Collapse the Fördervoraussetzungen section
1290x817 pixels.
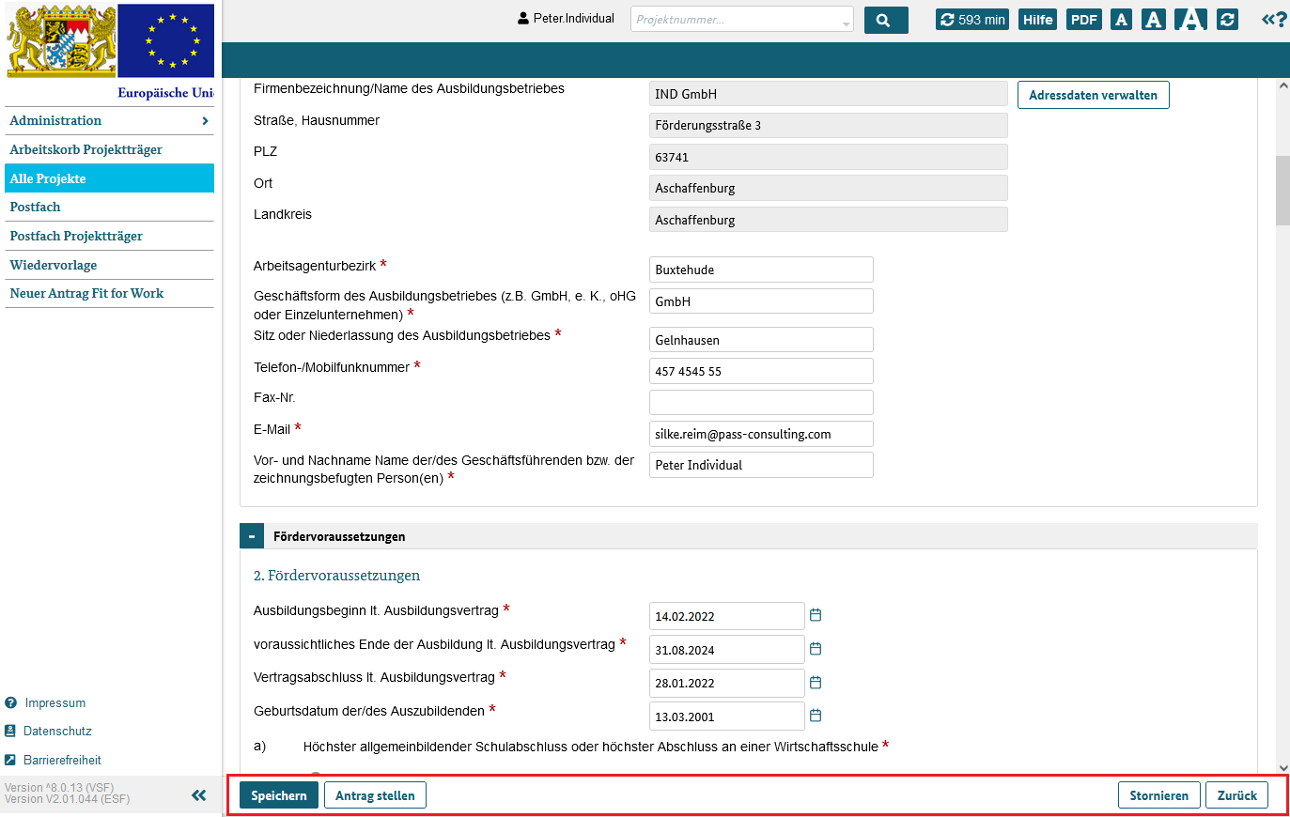(252, 536)
